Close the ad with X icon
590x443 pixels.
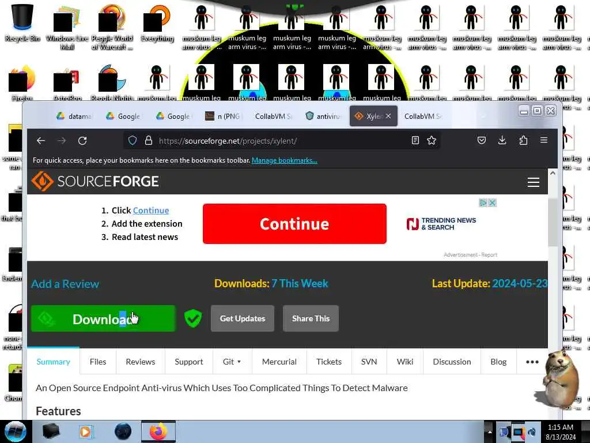(x=492, y=202)
